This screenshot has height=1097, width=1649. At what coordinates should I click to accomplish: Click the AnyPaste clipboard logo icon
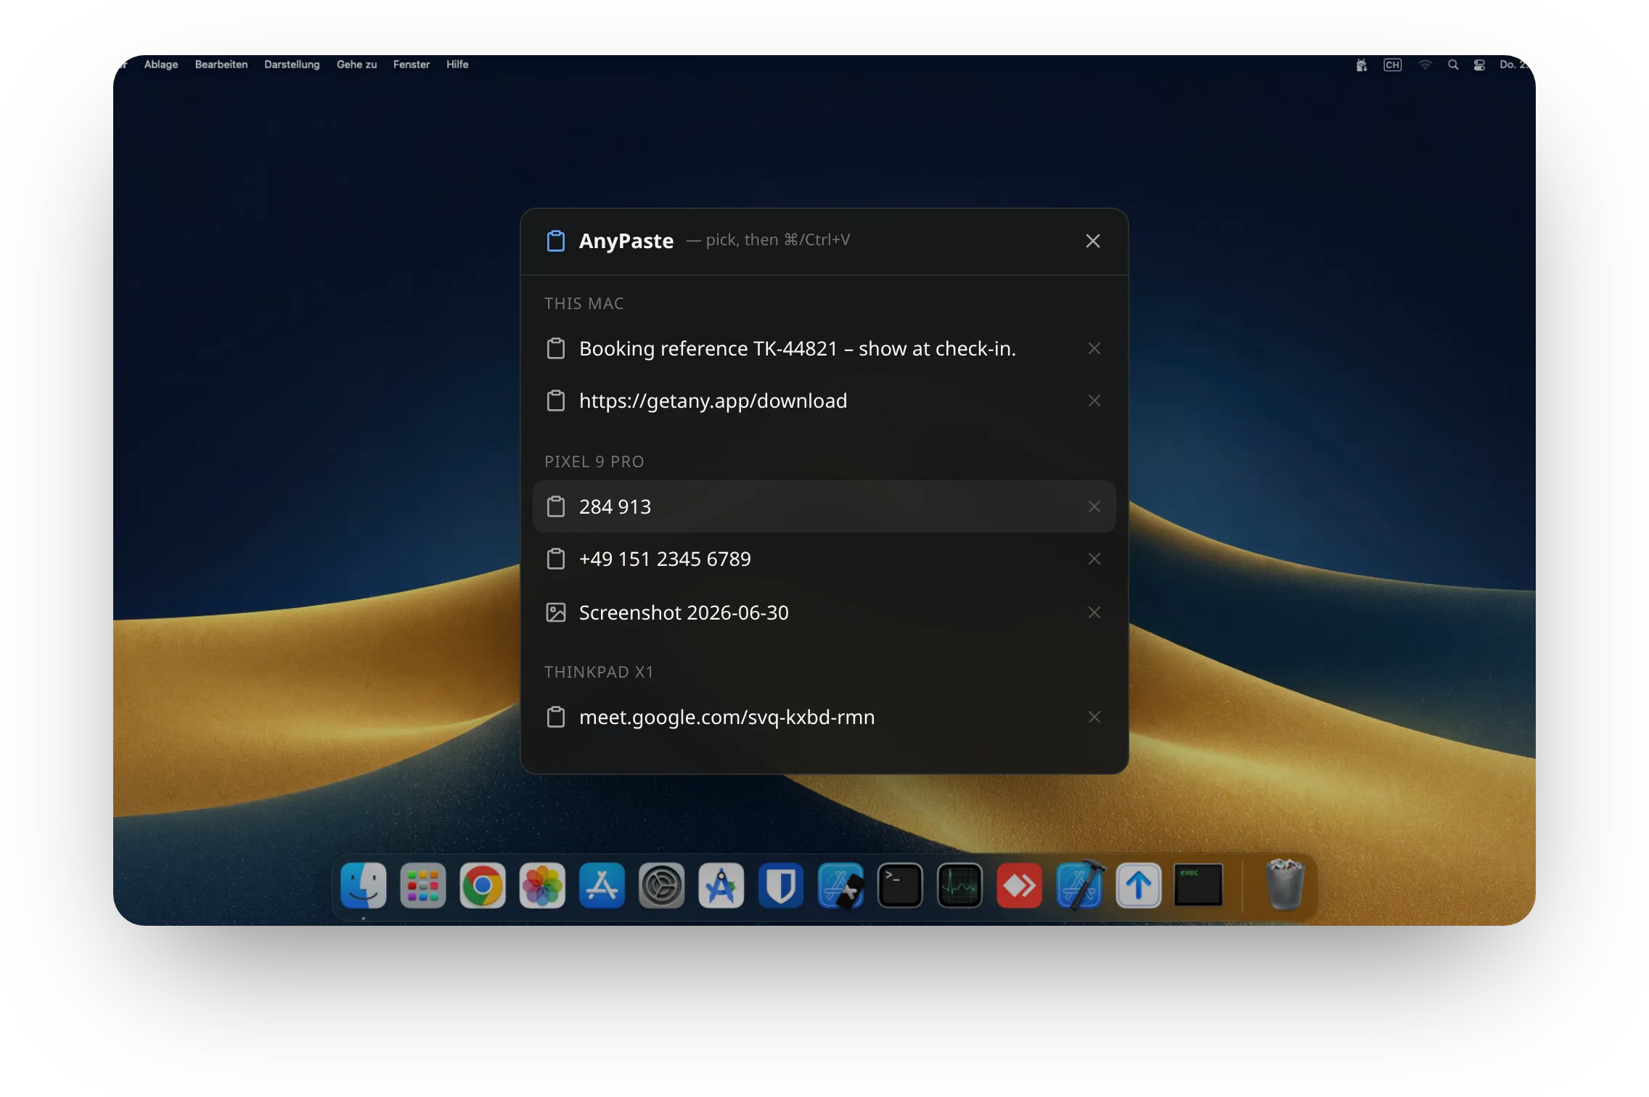coord(556,241)
